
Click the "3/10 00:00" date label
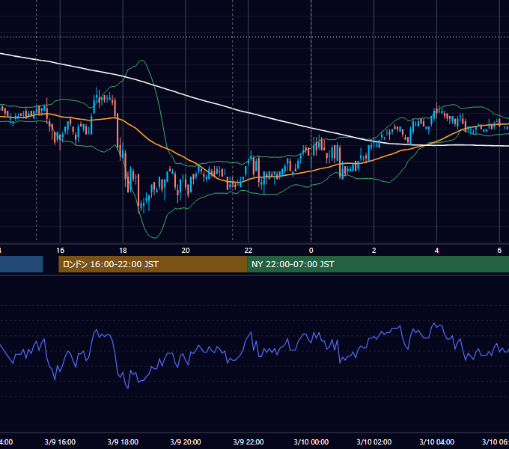[x=311, y=442]
